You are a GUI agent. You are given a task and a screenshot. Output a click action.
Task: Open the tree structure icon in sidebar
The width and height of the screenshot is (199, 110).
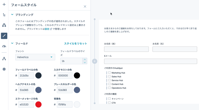click(4, 15)
